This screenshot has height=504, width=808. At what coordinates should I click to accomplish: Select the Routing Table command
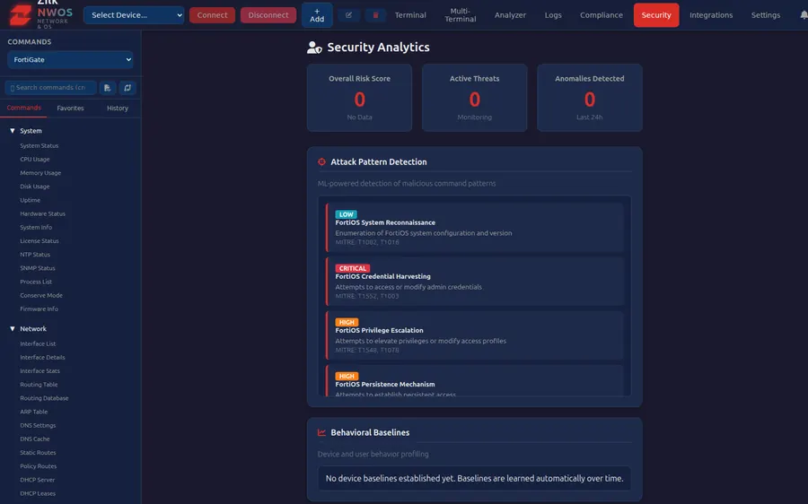point(40,385)
